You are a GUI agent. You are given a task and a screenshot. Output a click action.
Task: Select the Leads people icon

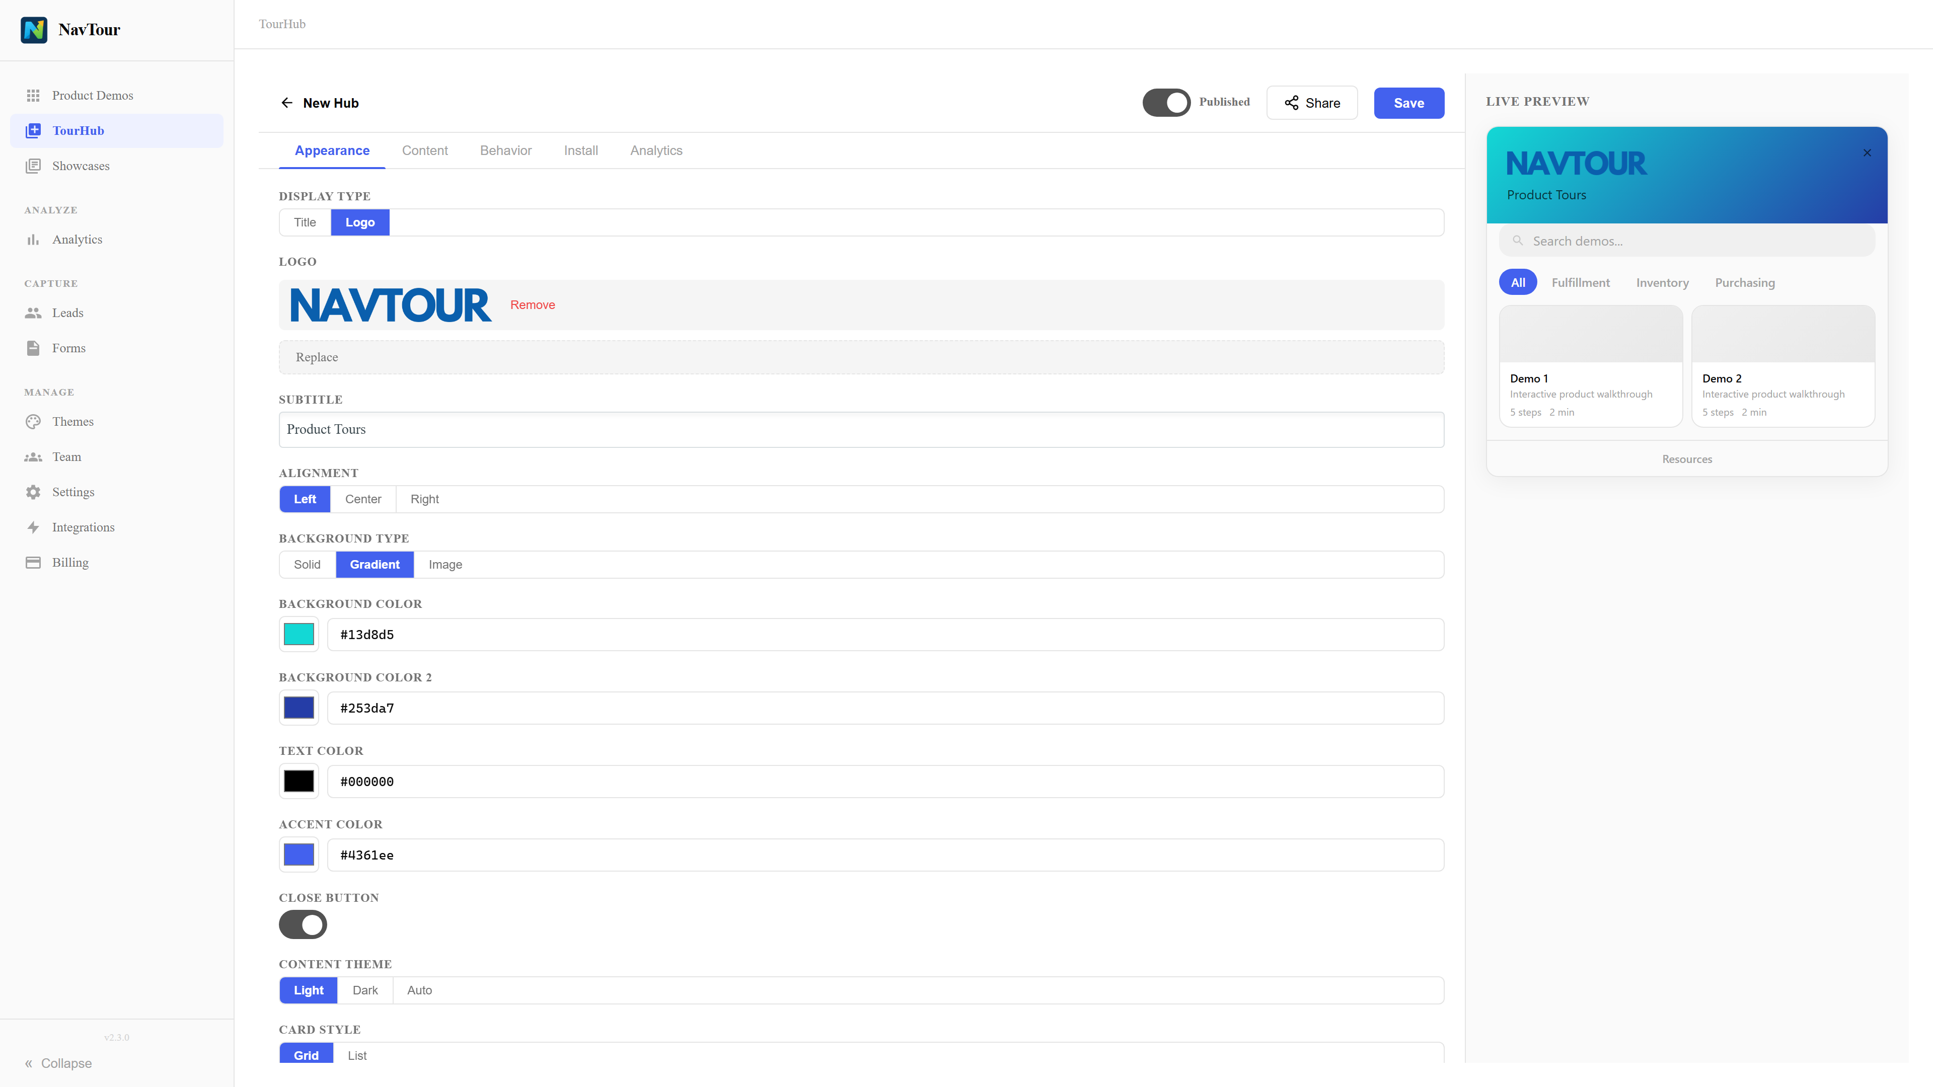click(34, 313)
